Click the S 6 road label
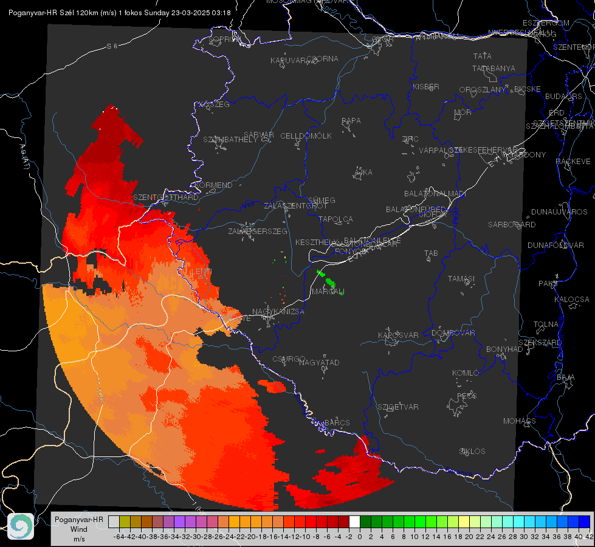This screenshot has width=595, height=547. pos(112,46)
